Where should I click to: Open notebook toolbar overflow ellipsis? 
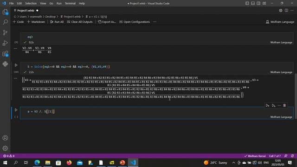(155, 22)
